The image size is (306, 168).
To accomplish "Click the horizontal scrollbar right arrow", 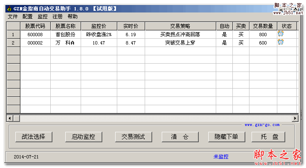I will pyautogui.click(x=295, y=118).
